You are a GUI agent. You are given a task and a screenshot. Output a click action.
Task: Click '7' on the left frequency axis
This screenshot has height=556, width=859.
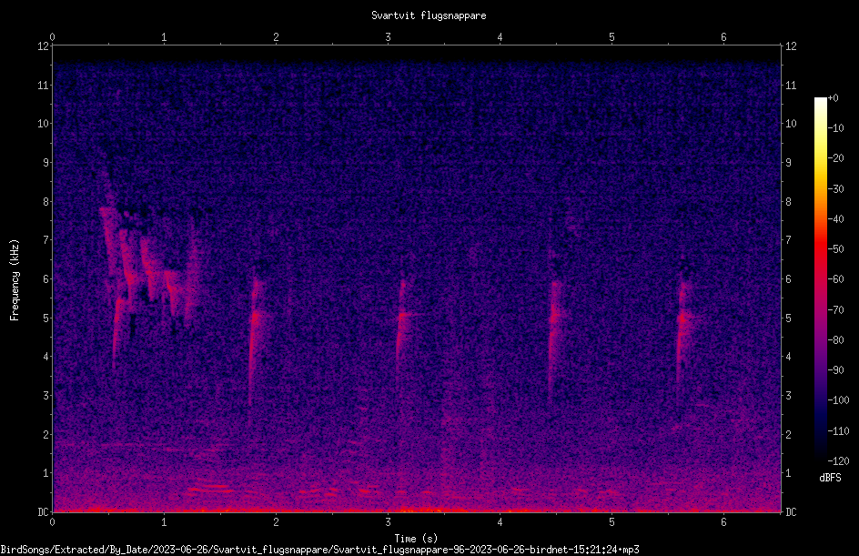[x=46, y=240]
